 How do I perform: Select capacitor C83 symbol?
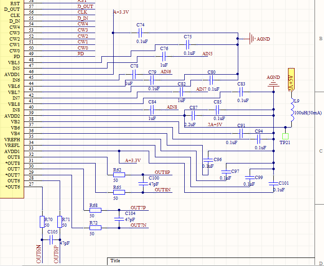[241, 92]
